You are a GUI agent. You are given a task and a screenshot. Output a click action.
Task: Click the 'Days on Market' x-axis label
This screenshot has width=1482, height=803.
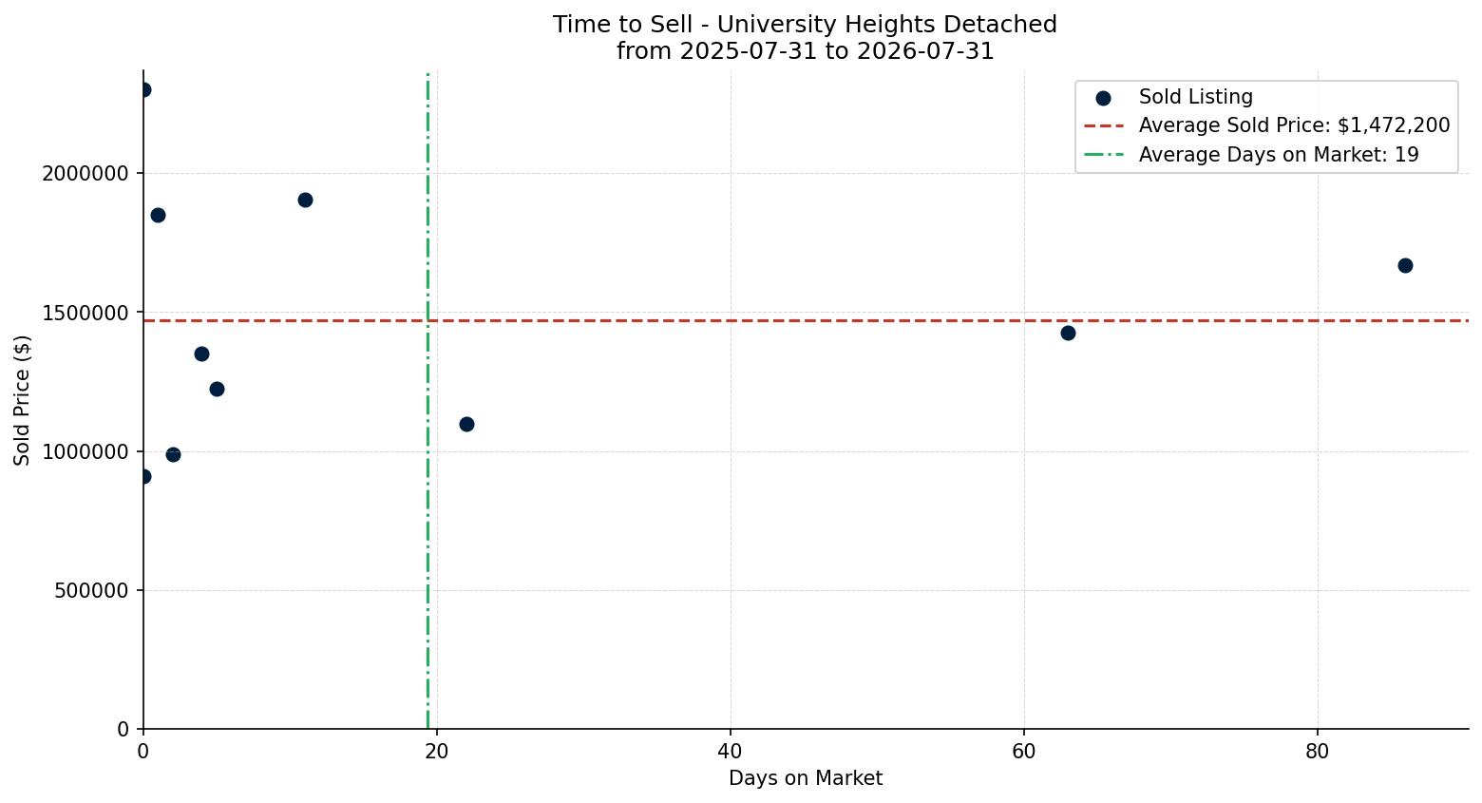click(806, 778)
